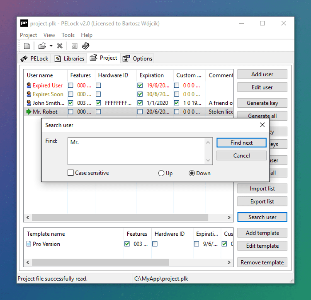311x300 pixels.
Task: Toggle Expiration checkbox for Mr. Robot
Action: 140,112
